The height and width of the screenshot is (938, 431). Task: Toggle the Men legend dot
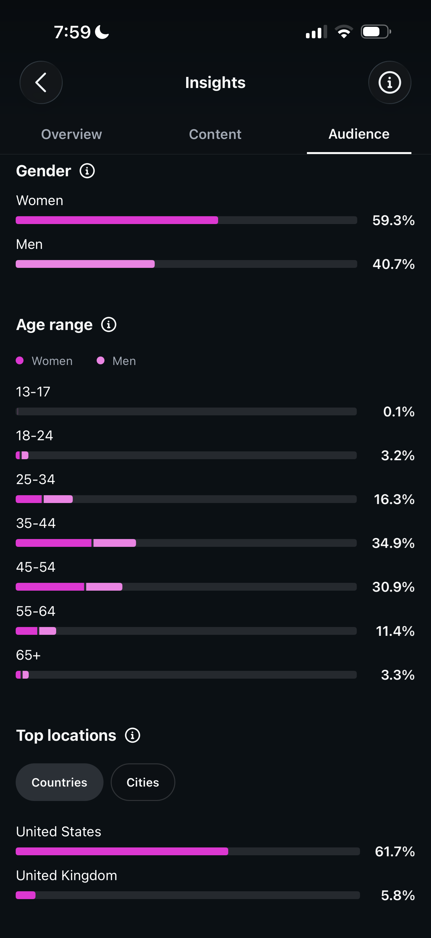(x=101, y=360)
